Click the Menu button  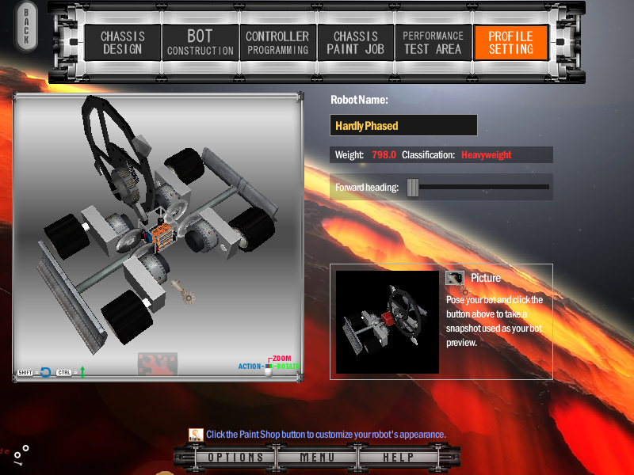317,458
